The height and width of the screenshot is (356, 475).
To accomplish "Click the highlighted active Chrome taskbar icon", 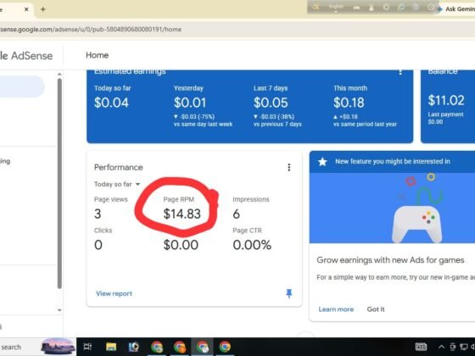I will pos(202,347).
